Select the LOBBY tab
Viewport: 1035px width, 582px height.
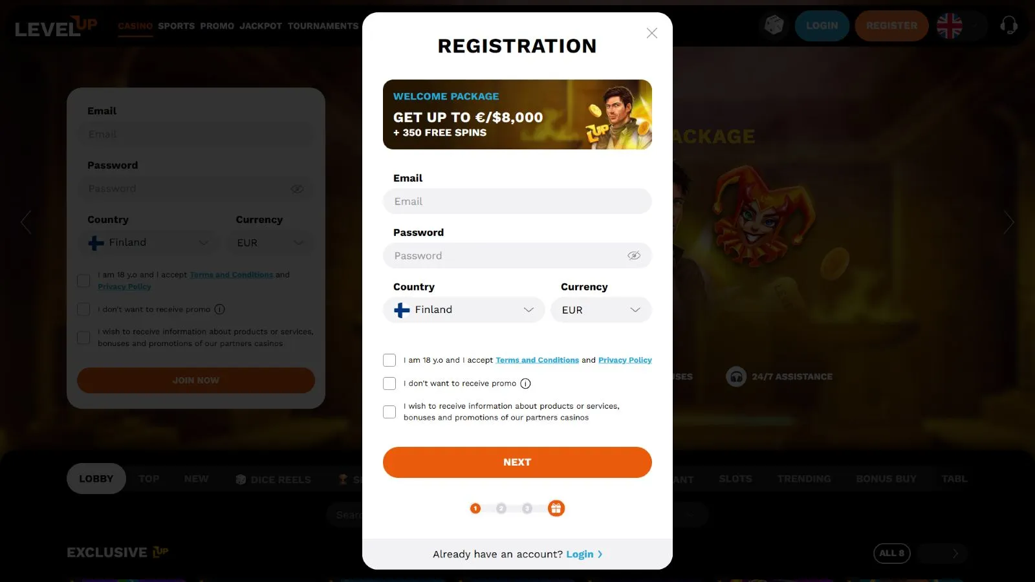point(96,479)
